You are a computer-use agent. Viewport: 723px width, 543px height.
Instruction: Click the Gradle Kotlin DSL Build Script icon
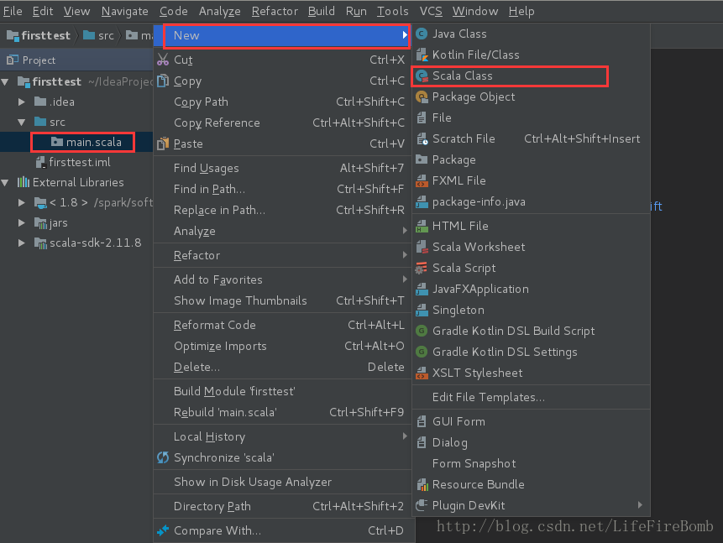point(422,331)
